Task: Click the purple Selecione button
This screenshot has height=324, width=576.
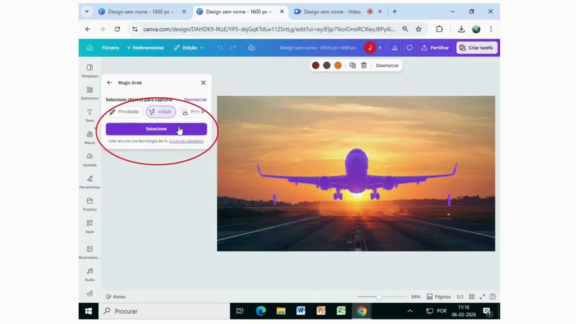Action: click(x=156, y=129)
